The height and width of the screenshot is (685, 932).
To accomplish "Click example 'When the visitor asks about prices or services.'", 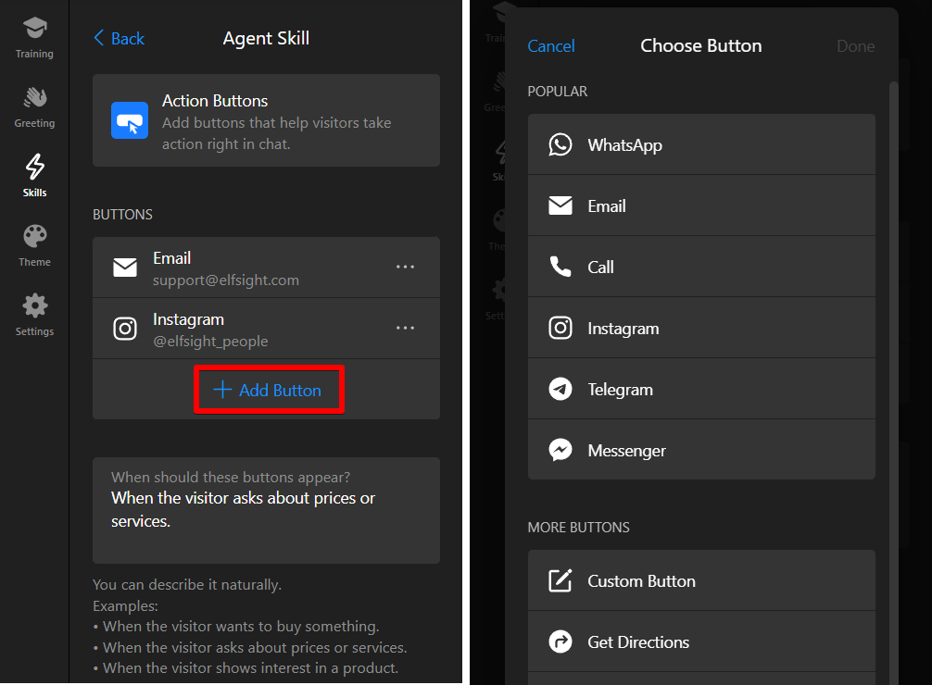I will point(255,648).
